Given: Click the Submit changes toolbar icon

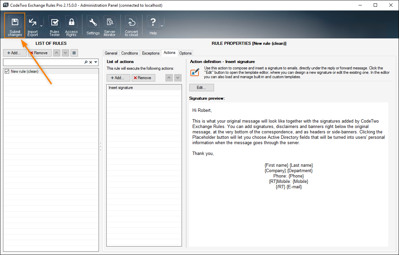Looking at the screenshot, I should [15, 25].
